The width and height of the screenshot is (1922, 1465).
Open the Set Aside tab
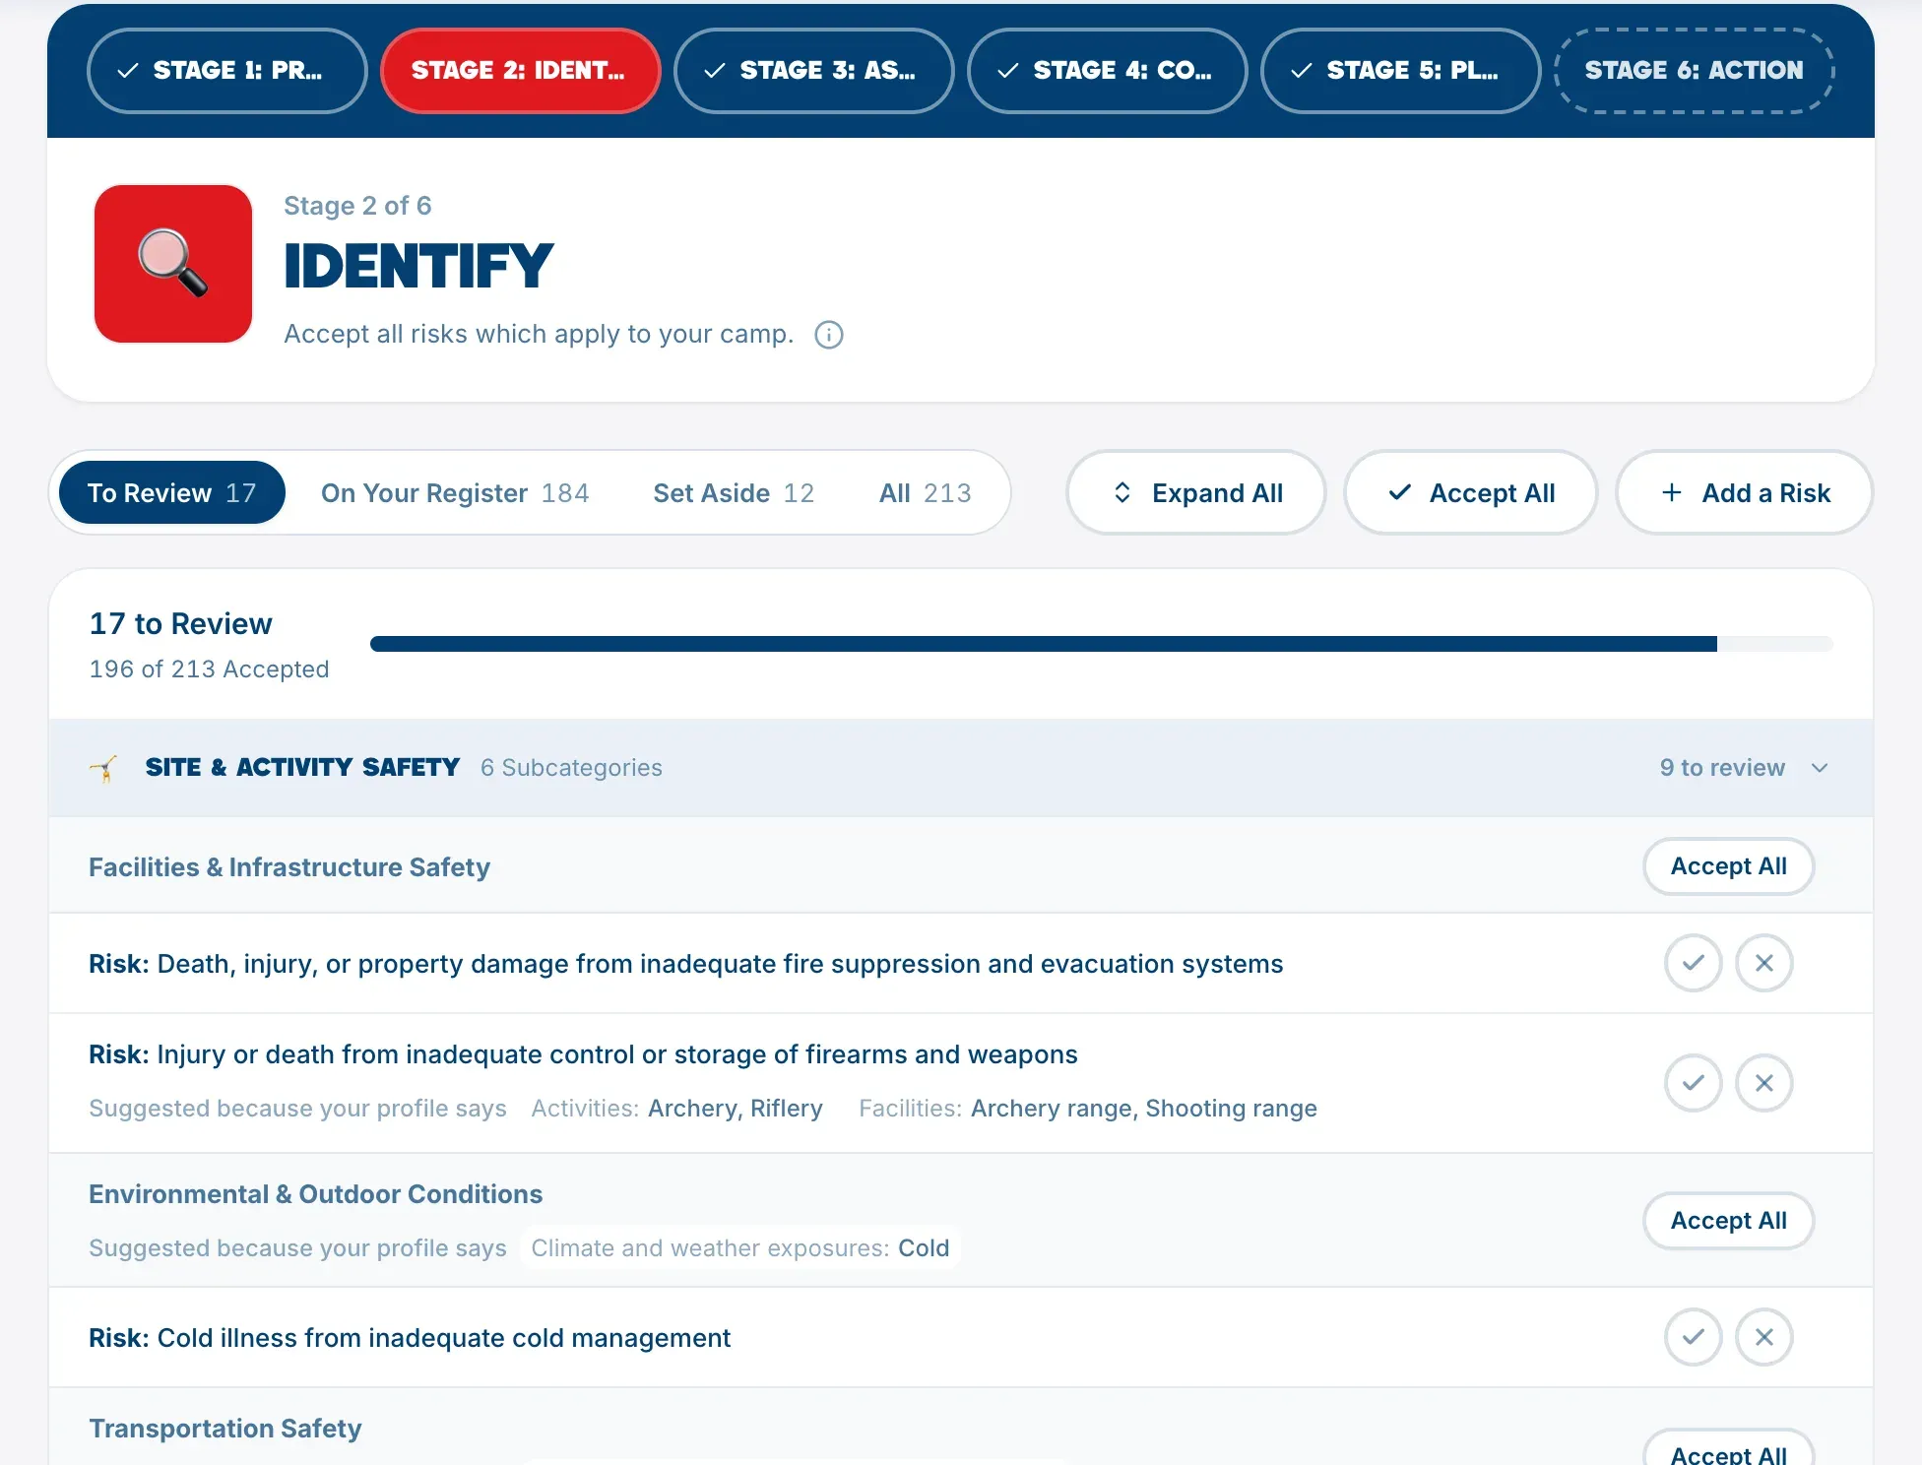pyautogui.click(x=734, y=492)
